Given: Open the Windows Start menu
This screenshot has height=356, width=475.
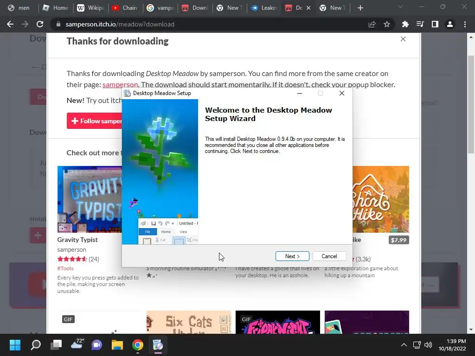Looking at the screenshot, I should (15, 345).
